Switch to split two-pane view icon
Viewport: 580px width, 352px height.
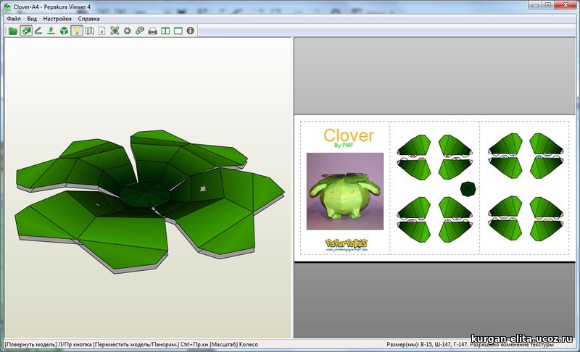click(x=165, y=30)
